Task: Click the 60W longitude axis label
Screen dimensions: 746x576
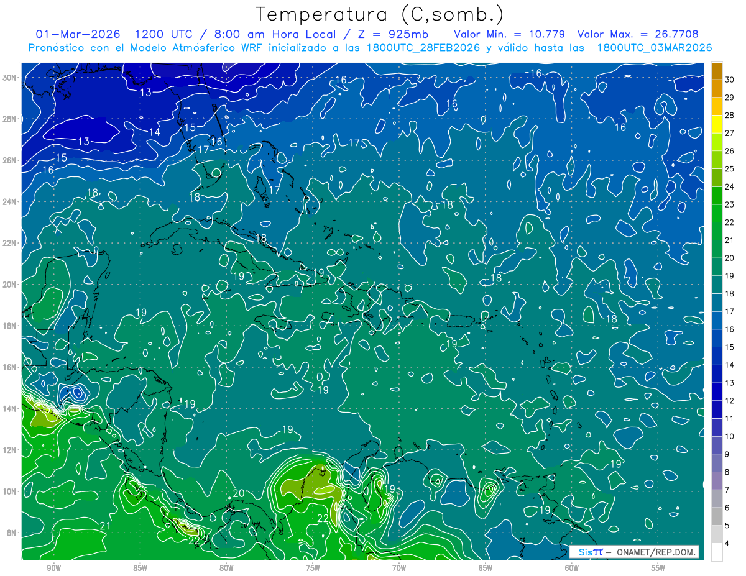Action: [572, 568]
